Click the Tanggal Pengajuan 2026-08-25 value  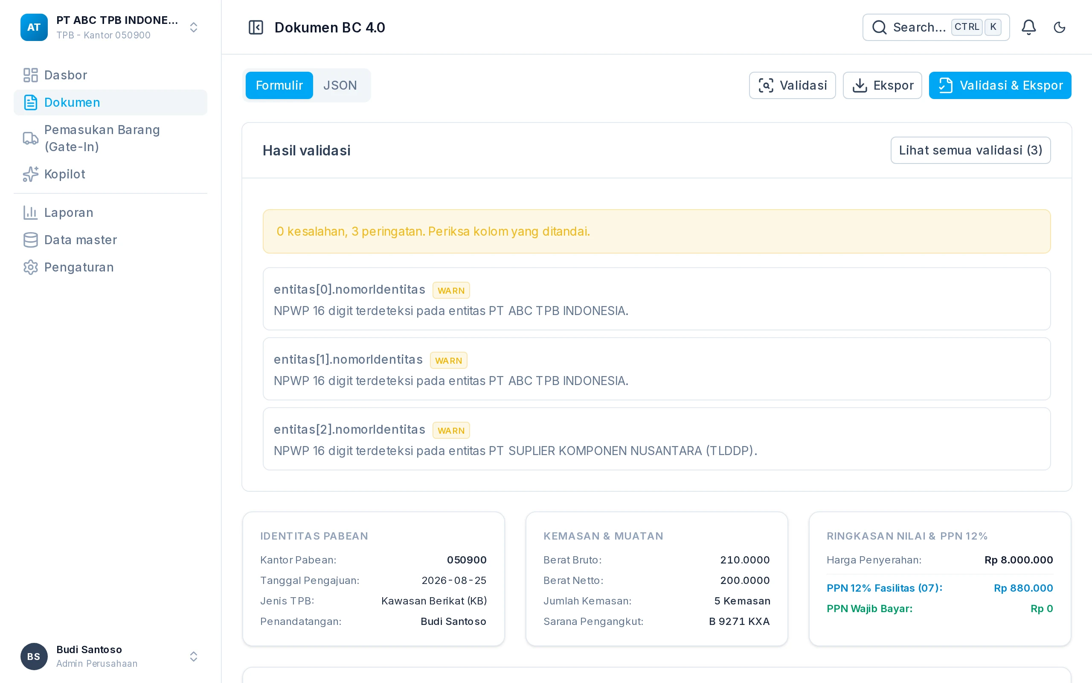(454, 581)
